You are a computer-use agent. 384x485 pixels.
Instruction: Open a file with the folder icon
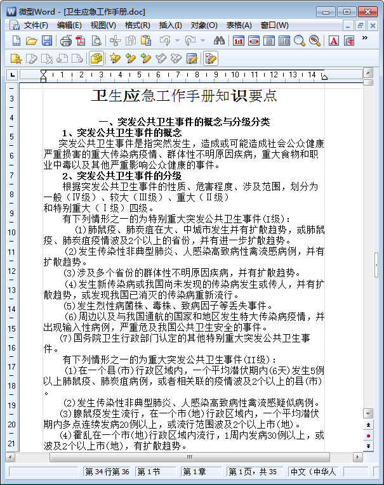pos(31,41)
